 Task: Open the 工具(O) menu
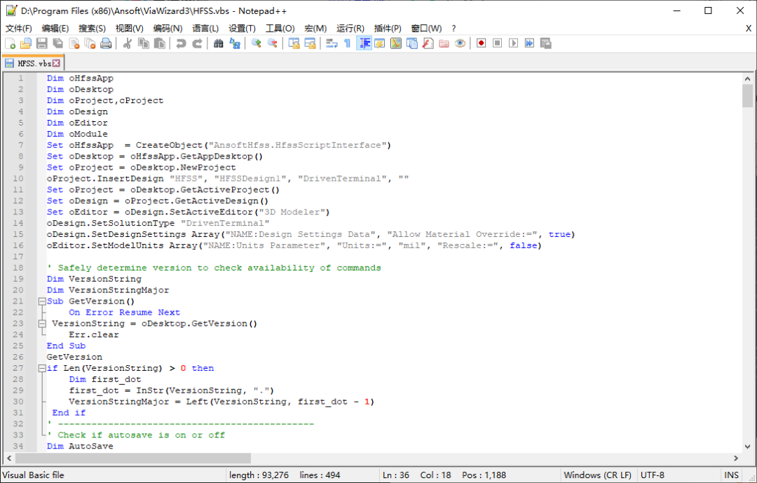click(x=280, y=29)
